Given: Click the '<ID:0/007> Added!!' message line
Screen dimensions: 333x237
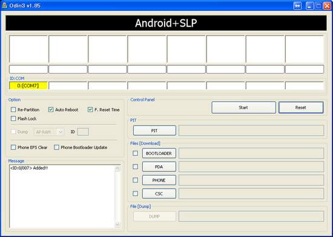Looking at the screenshot, I should click(x=29, y=168).
